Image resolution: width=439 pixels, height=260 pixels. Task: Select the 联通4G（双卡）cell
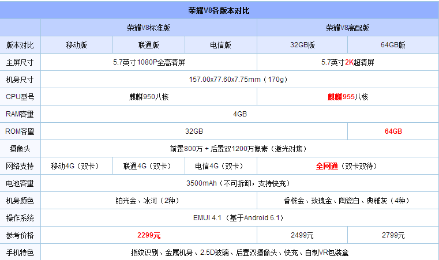pos(149,166)
